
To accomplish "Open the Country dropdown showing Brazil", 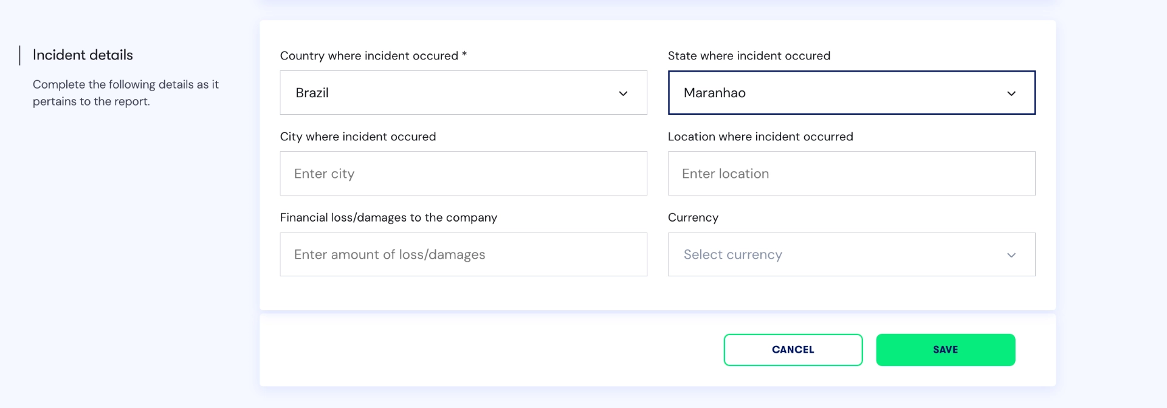I will (463, 93).
